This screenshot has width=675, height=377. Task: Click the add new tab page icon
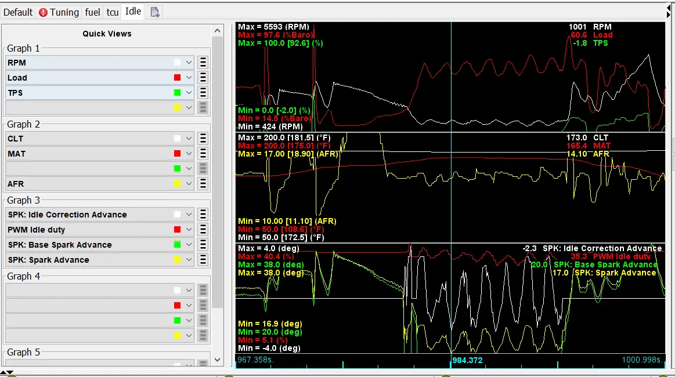[x=155, y=12]
